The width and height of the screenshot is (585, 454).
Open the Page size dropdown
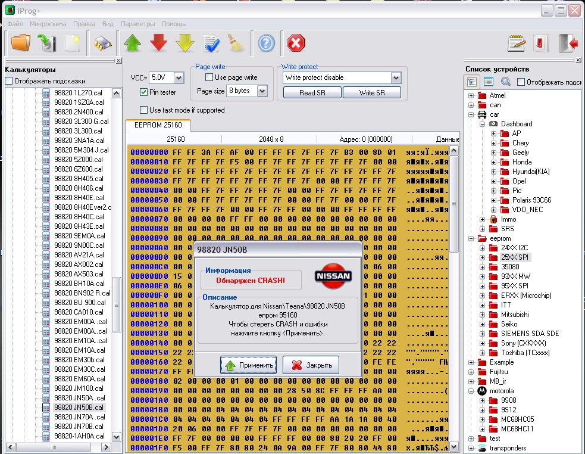coord(262,91)
